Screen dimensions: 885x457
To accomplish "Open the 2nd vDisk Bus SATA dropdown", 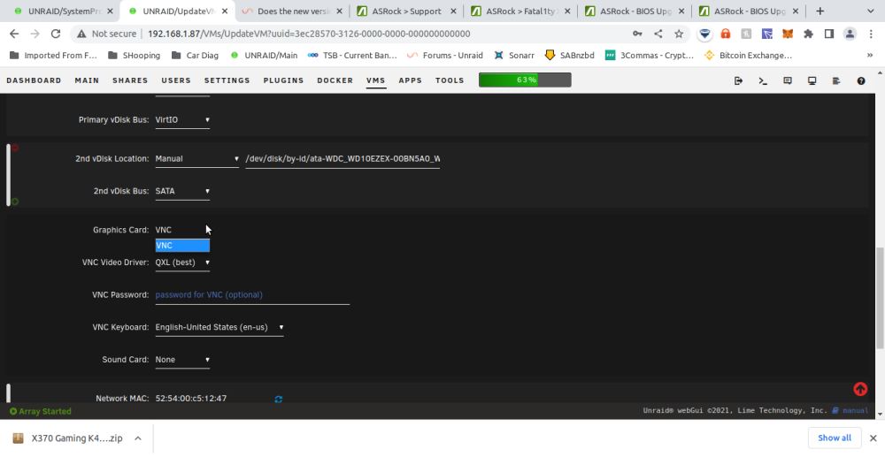I will tap(182, 191).
